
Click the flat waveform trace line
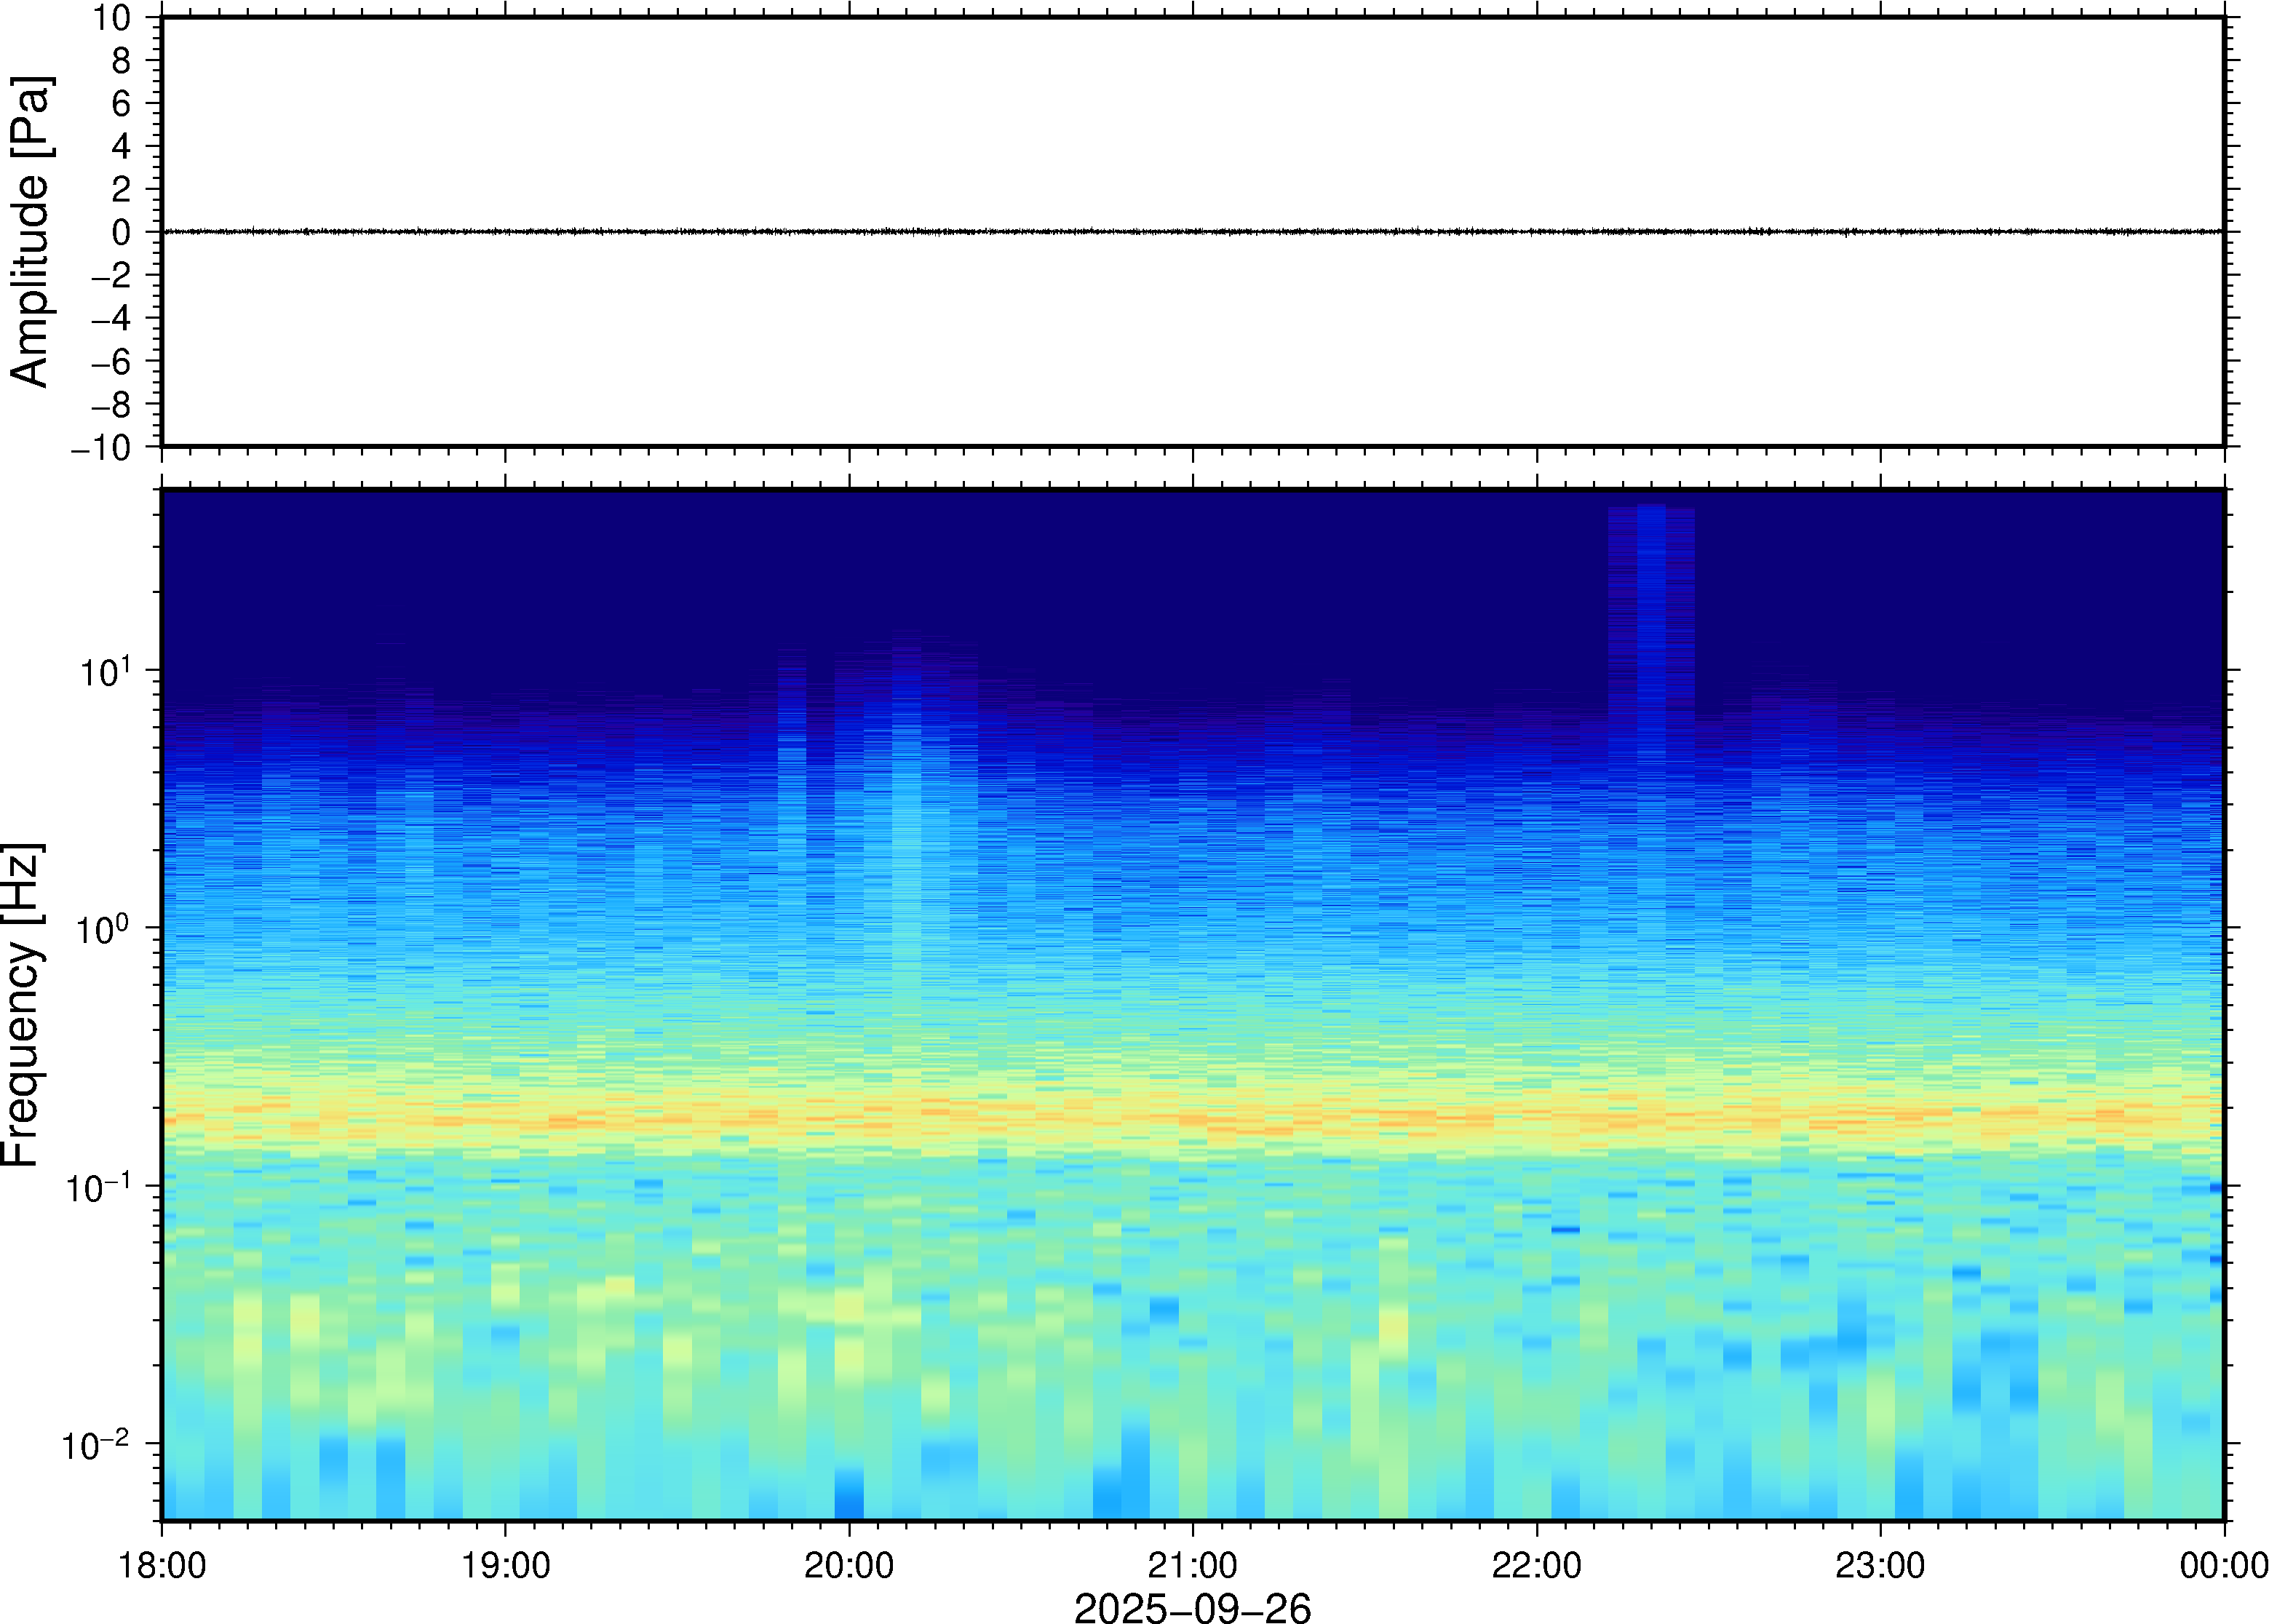click(x=1191, y=232)
